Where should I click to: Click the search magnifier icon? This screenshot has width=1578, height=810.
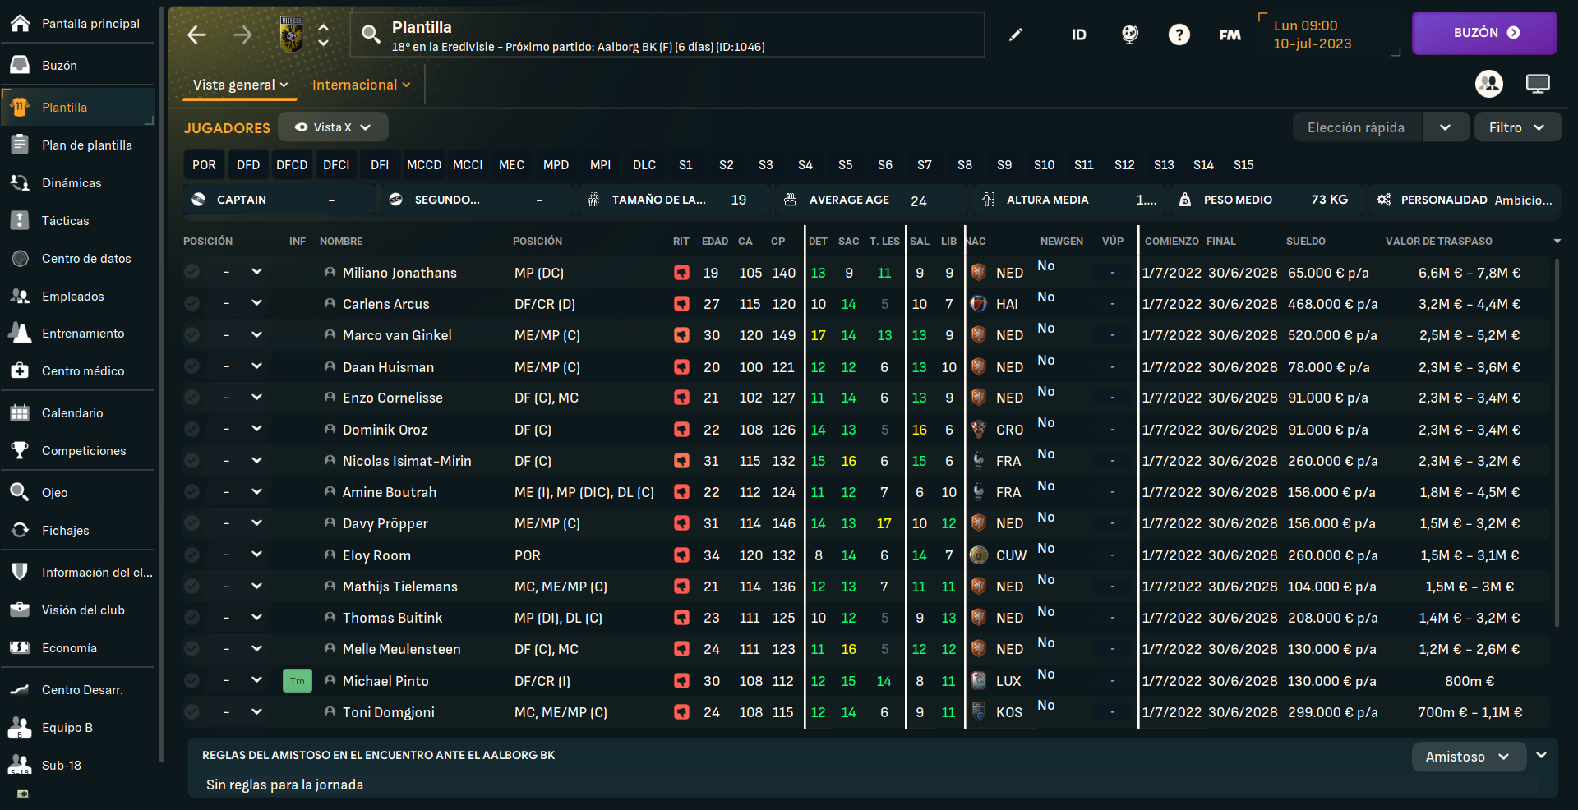pos(371,34)
